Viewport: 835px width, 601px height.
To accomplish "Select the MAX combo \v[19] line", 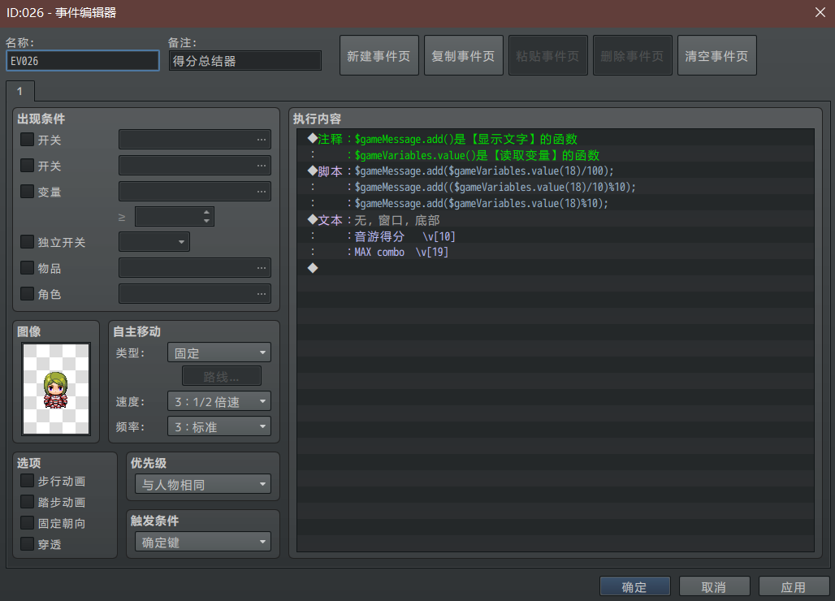I will coord(556,252).
